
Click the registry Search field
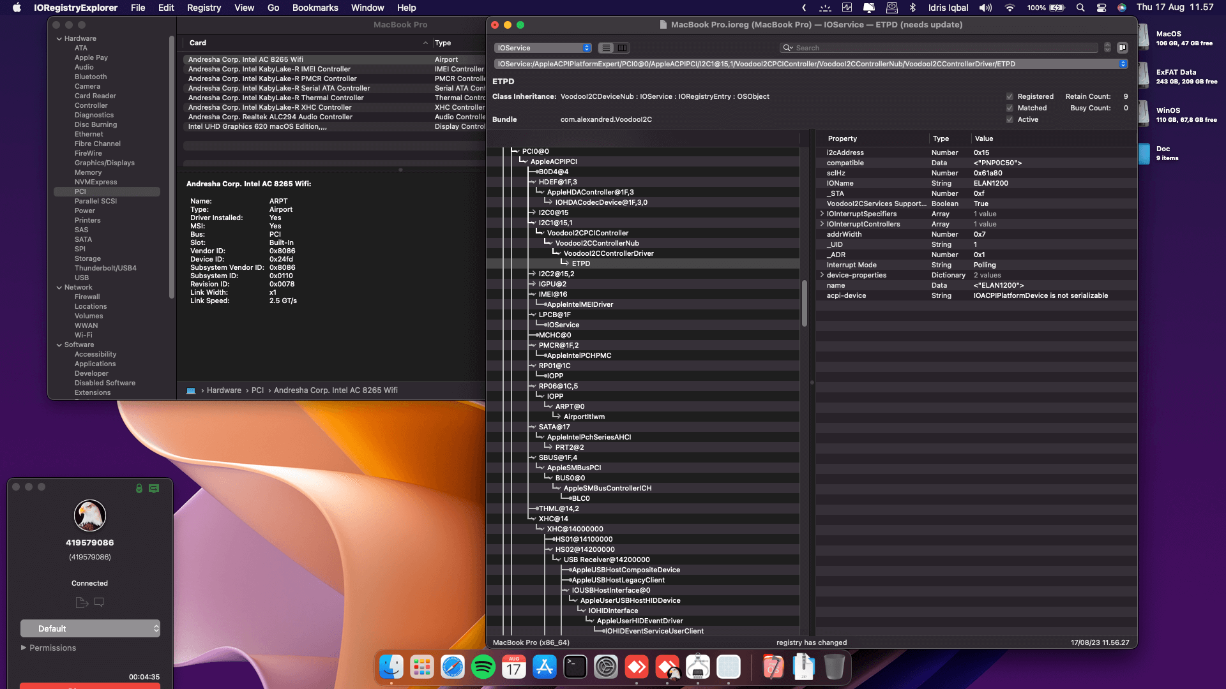tap(941, 48)
